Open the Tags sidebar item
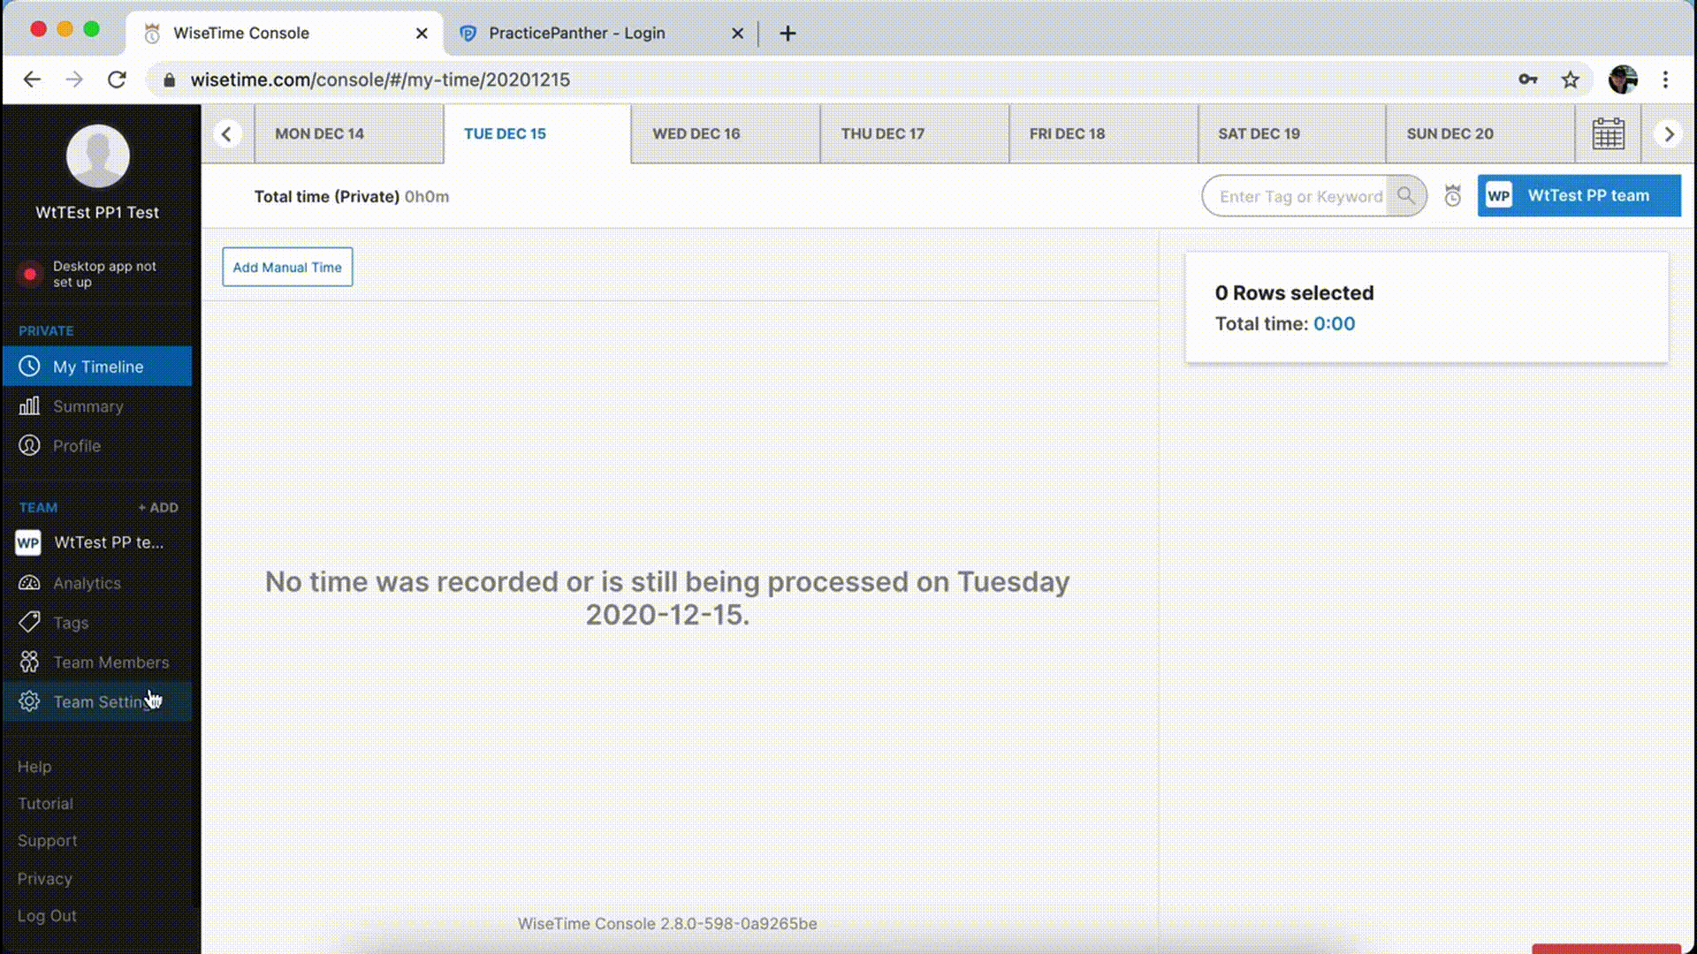 click(x=96, y=623)
